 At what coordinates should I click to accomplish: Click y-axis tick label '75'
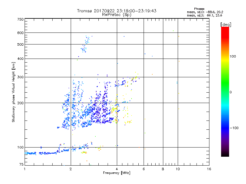click(x=22, y=164)
